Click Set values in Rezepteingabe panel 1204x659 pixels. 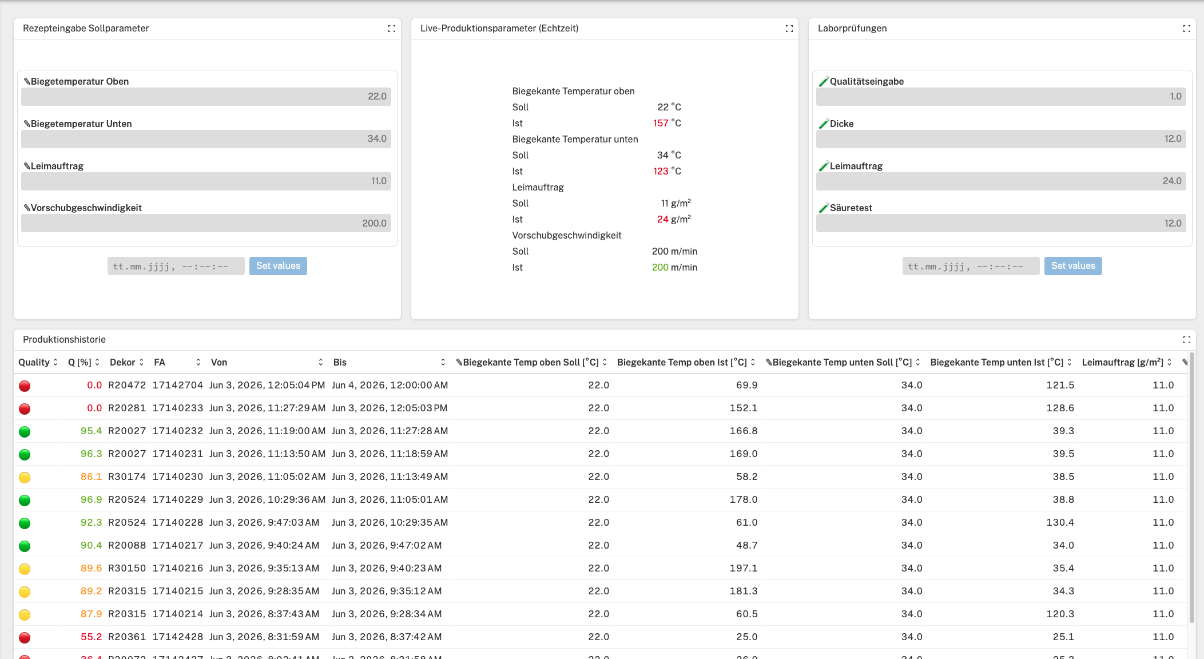(x=278, y=266)
